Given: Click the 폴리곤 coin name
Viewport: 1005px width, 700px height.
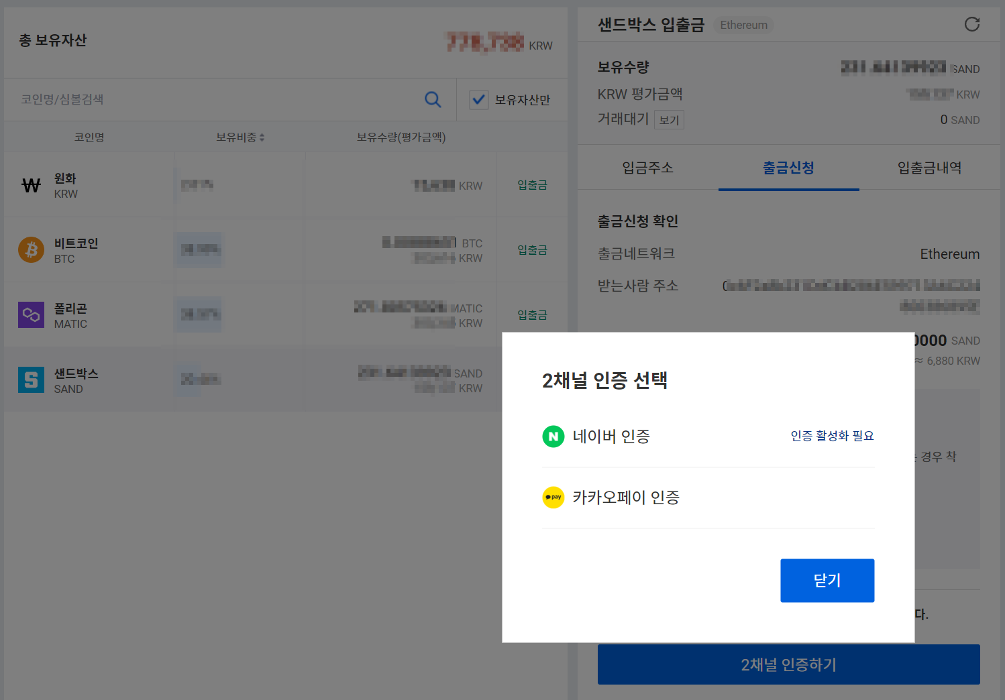Looking at the screenshot, I should click(x=70, y=308).
